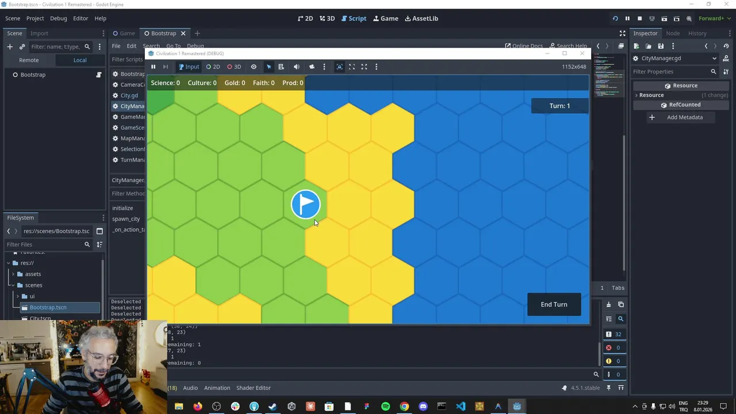736x414 pixels.
Task: Switch to 2D workspace in top bar
Action: click(305, 18)
